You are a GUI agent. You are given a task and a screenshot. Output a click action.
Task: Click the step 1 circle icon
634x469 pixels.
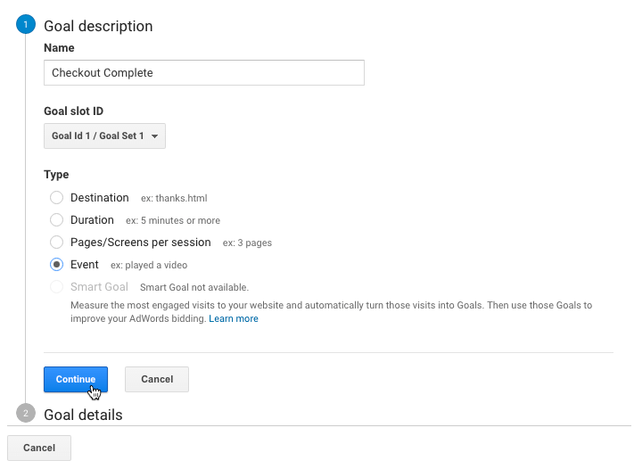26,24
